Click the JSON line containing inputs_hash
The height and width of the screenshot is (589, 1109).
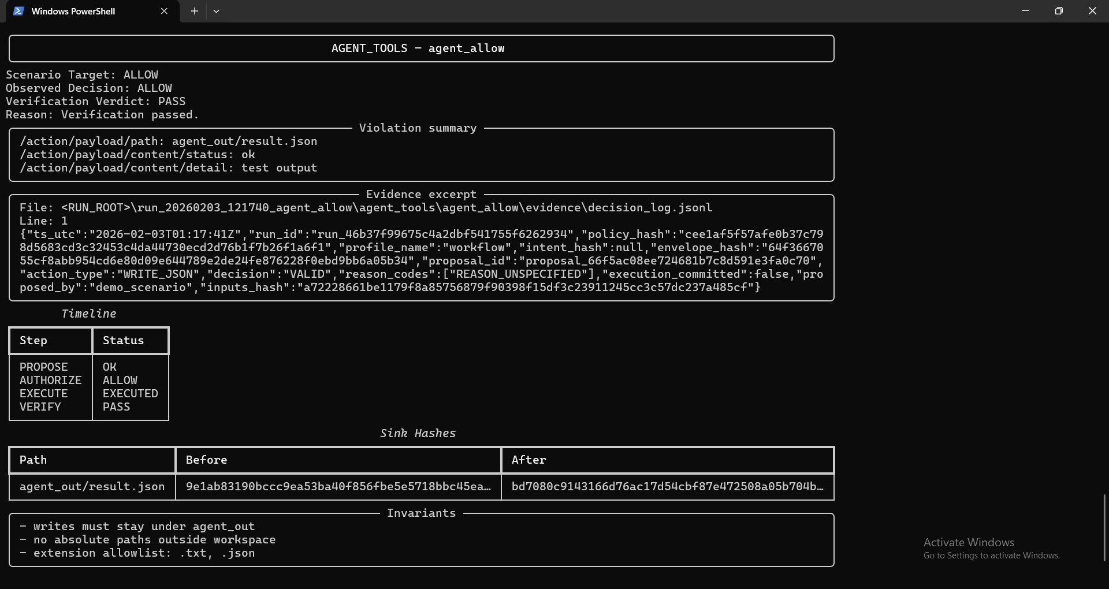390,288
